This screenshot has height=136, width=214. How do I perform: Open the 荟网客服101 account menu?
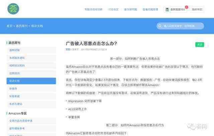point(175,9)
